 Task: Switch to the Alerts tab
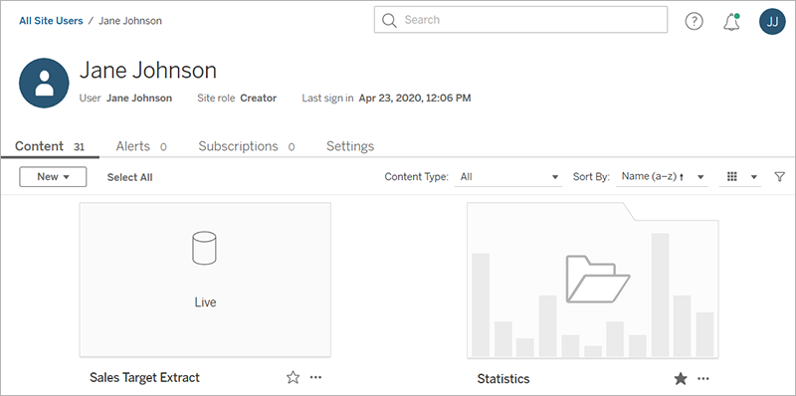click(141, 146)
